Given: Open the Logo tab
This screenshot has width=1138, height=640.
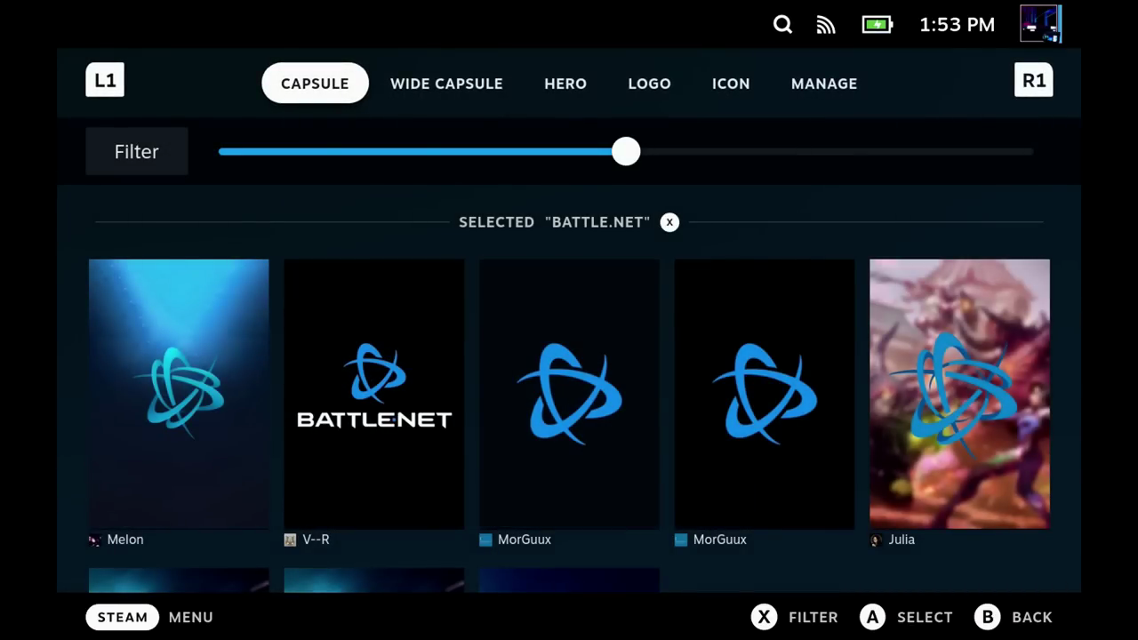Looking at the screenshot, I should click(x=649, y=83).
